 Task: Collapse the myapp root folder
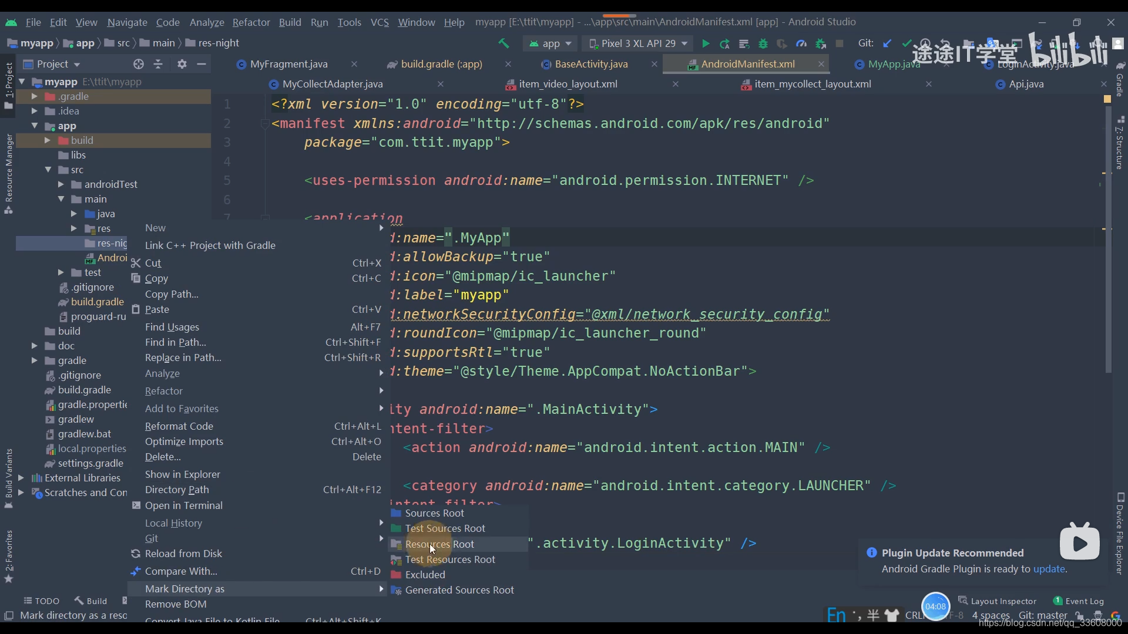pos(22,82)
